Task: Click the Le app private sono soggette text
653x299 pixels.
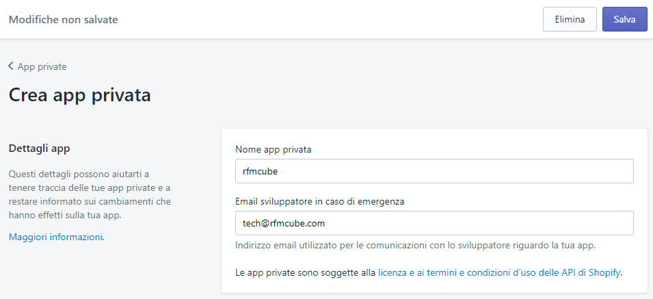Action: (306, 273)
